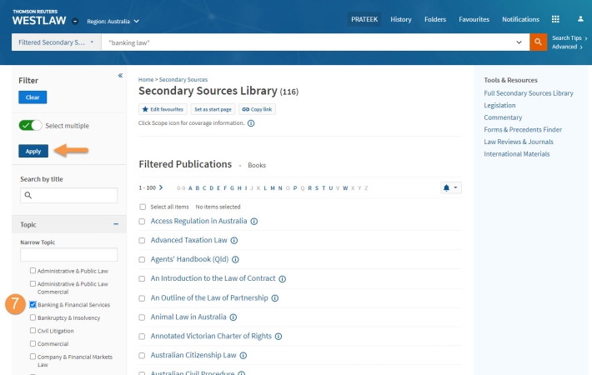Image resolution: width=592 pixels, height=375 pixels.
Task: Click the Copy link button
Action: (257, 109)
